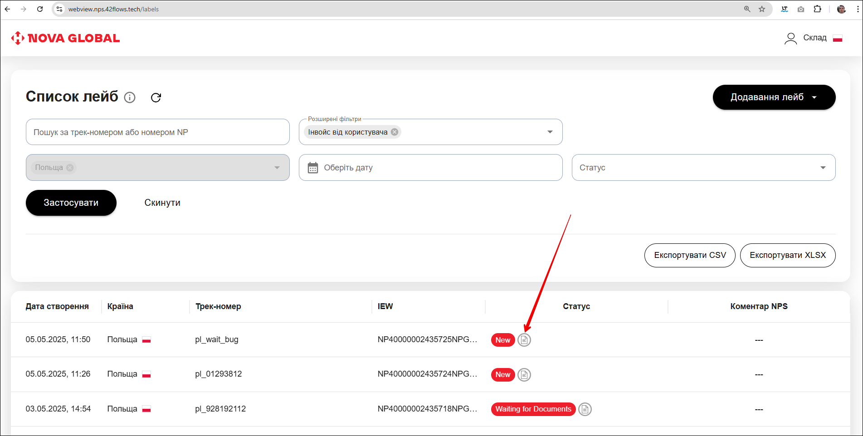The height and width of the screenshot is (436, 863).
Task: Click the Застосувати button
Action: coord(71,203)
